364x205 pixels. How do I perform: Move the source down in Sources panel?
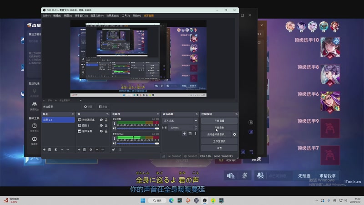click(x=102, y=150)
